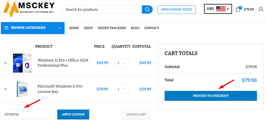The image size is (266, 131).
Task: Click the MSCKEY logo
Action: coord(29,9)
